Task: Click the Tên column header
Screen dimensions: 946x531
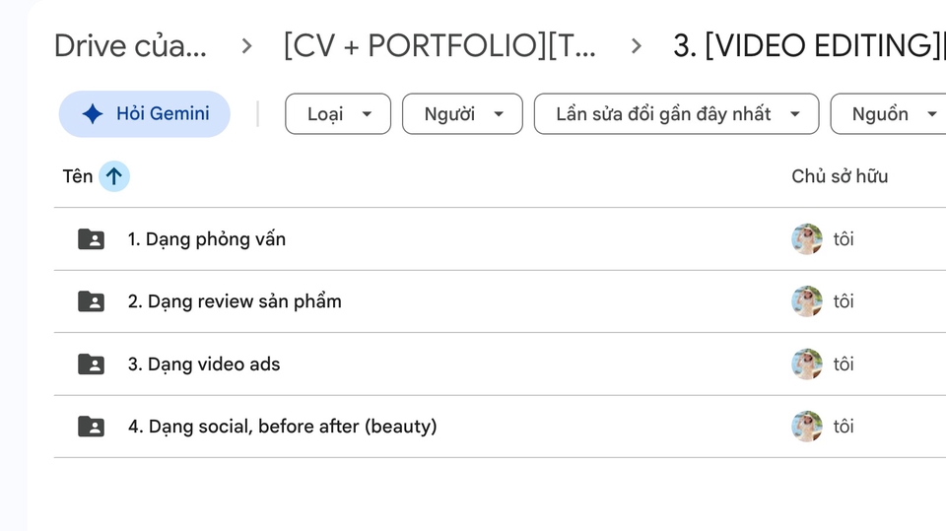Action: pos(78,176)
